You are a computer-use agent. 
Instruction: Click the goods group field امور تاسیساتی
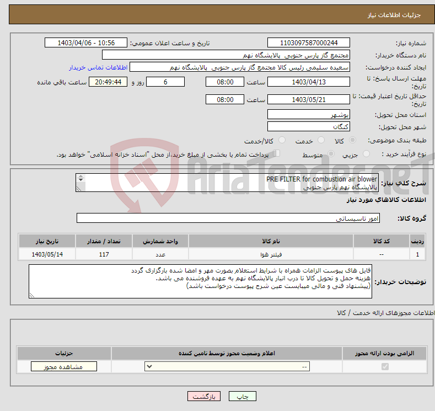[x=228, y=218]
